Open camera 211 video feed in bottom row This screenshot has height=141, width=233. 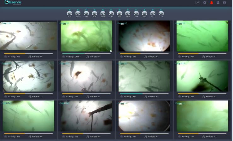(144, 116)
